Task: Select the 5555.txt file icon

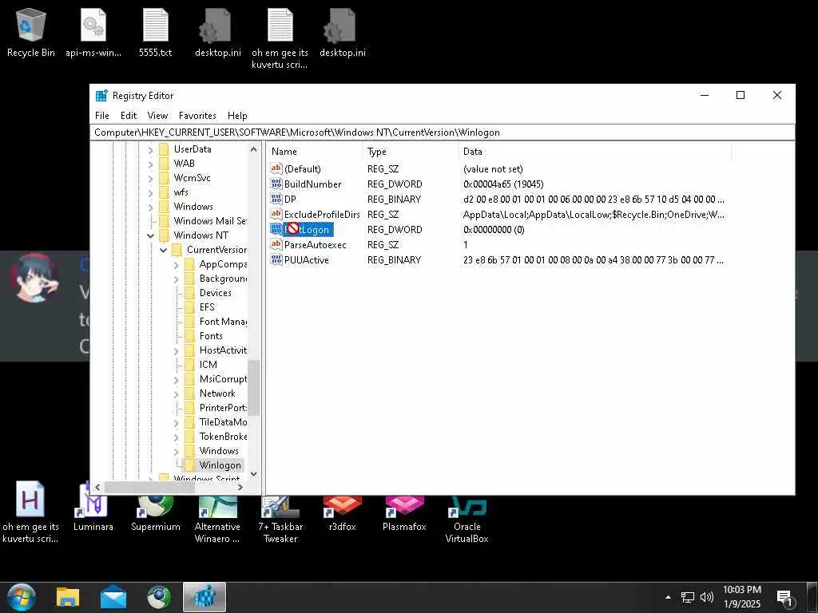Action: point(156,31)
